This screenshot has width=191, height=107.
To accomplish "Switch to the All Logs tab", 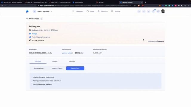I will [x=38, y=61].
